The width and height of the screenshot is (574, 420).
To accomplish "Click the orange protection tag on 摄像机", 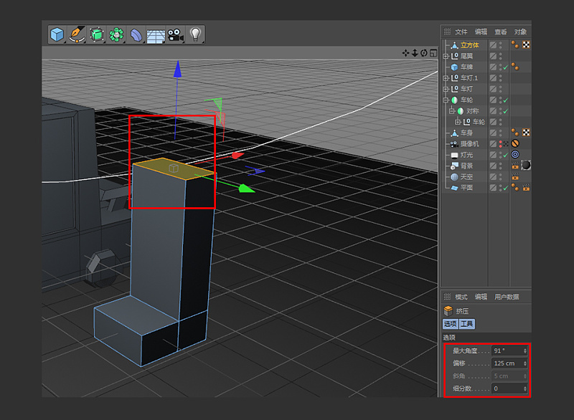I will [515, 143].
